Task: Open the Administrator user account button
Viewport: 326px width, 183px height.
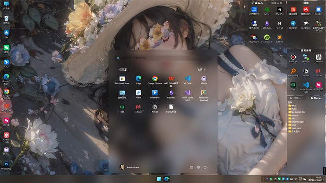Action: coord(129,167)
